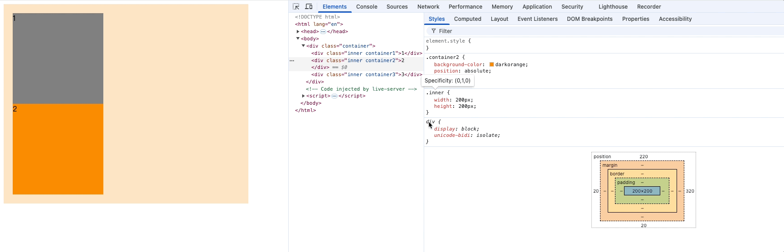Select the live-server injected comment row
Screen dimensions: 784x252
(361, 89)
